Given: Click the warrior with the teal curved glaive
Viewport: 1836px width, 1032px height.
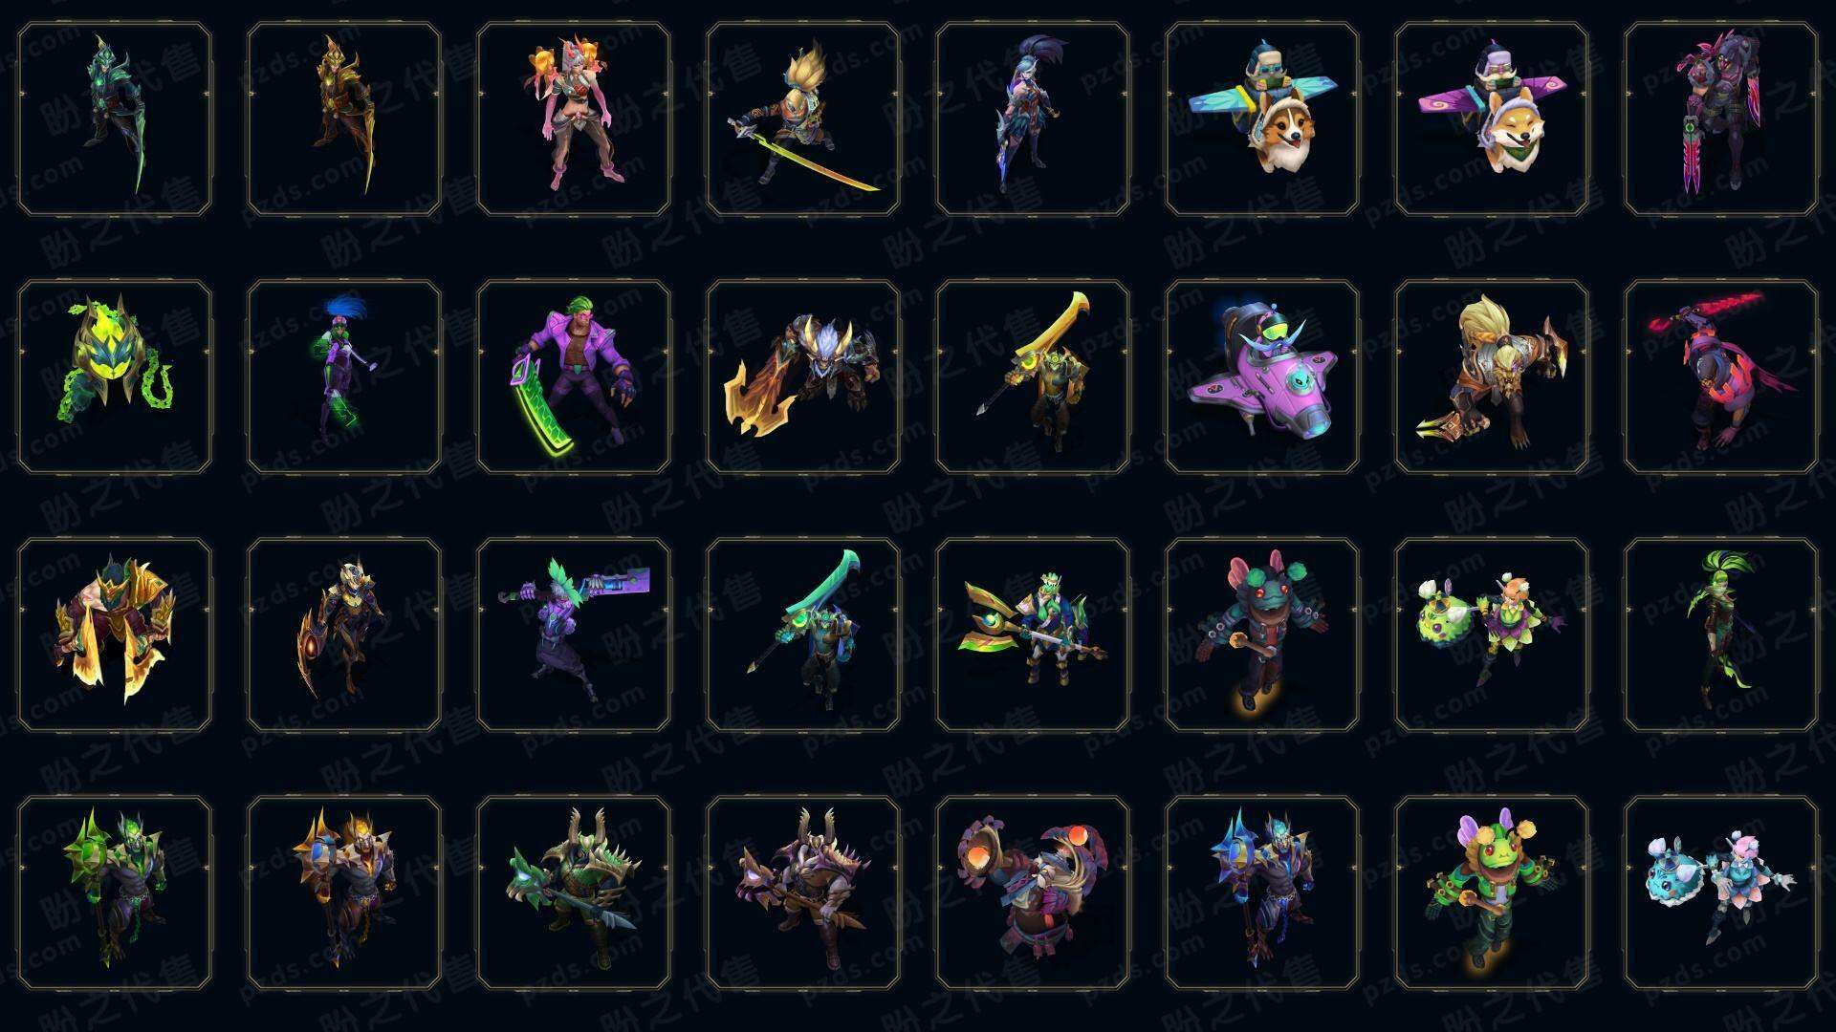Looking at the screenshot, I should tap(803, 634).
